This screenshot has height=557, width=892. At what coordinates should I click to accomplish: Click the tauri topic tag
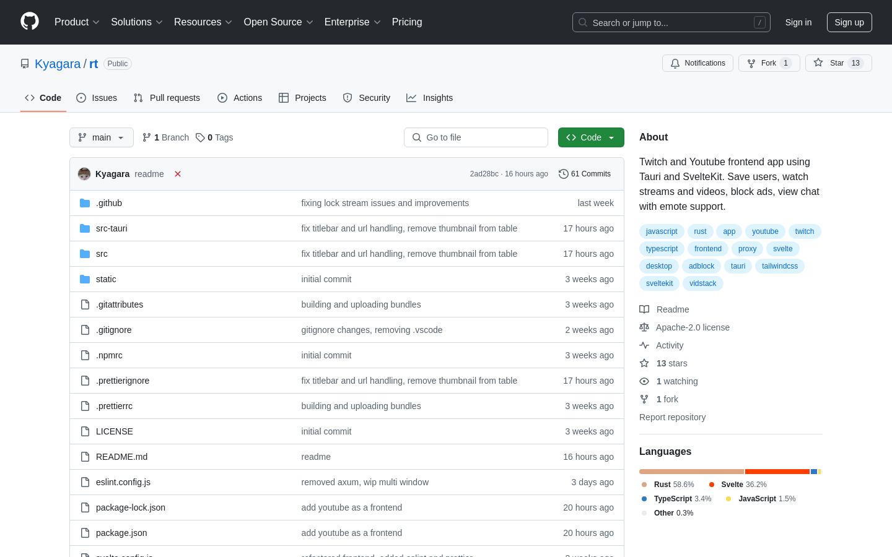click(738, 266)
